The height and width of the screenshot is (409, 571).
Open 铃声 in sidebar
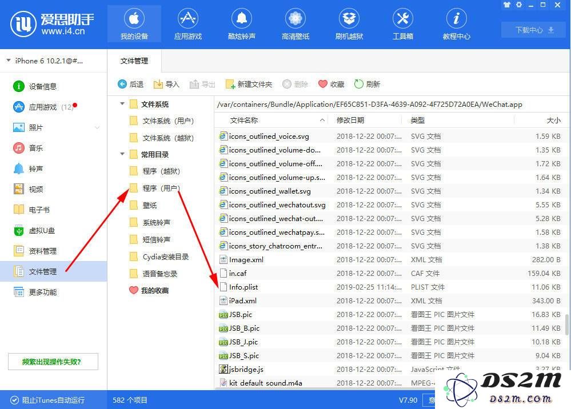[28, 169]
